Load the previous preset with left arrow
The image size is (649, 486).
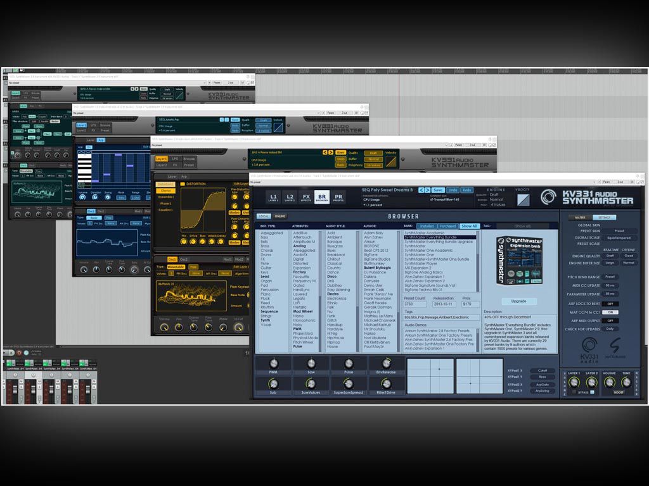pyautogui.click(x=420, y=189)
